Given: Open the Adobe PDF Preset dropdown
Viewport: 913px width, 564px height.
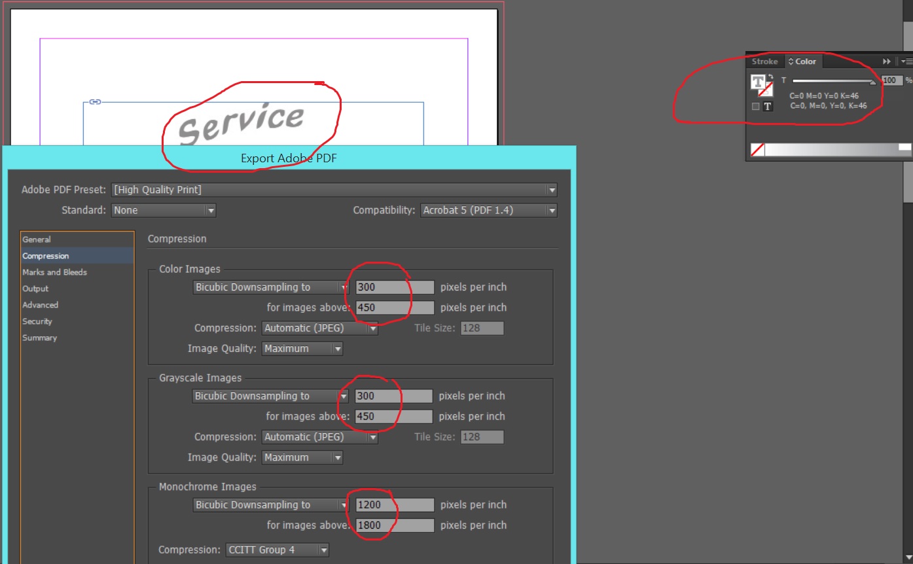Looking at the screenshot, I should (334, 190).
